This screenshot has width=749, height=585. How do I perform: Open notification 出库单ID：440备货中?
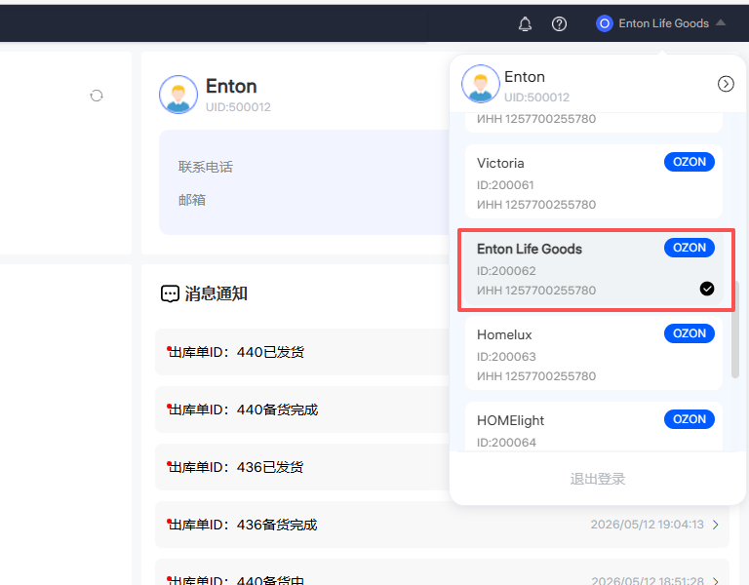click(442, 572)
